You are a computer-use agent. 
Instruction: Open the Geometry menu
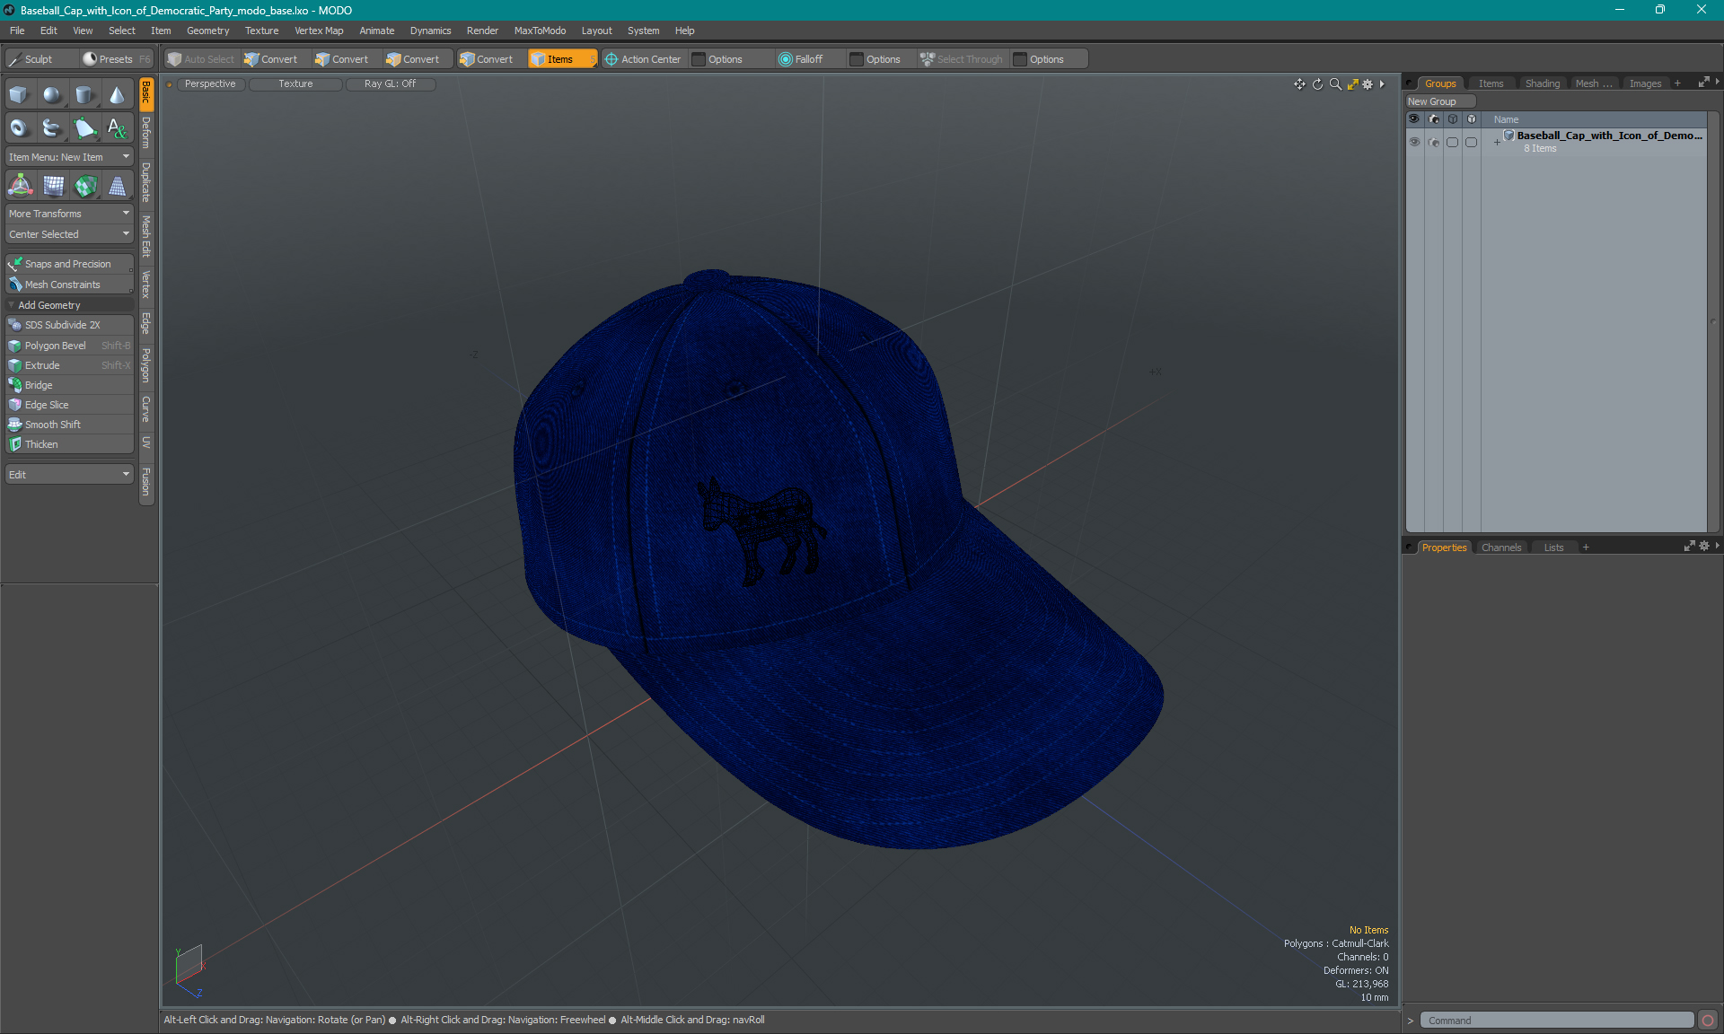207,31
